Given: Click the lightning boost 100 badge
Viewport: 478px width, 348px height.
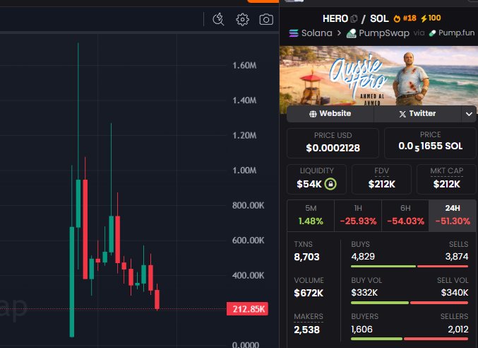Looking at the screenshot, I should [x=431, y=18].
